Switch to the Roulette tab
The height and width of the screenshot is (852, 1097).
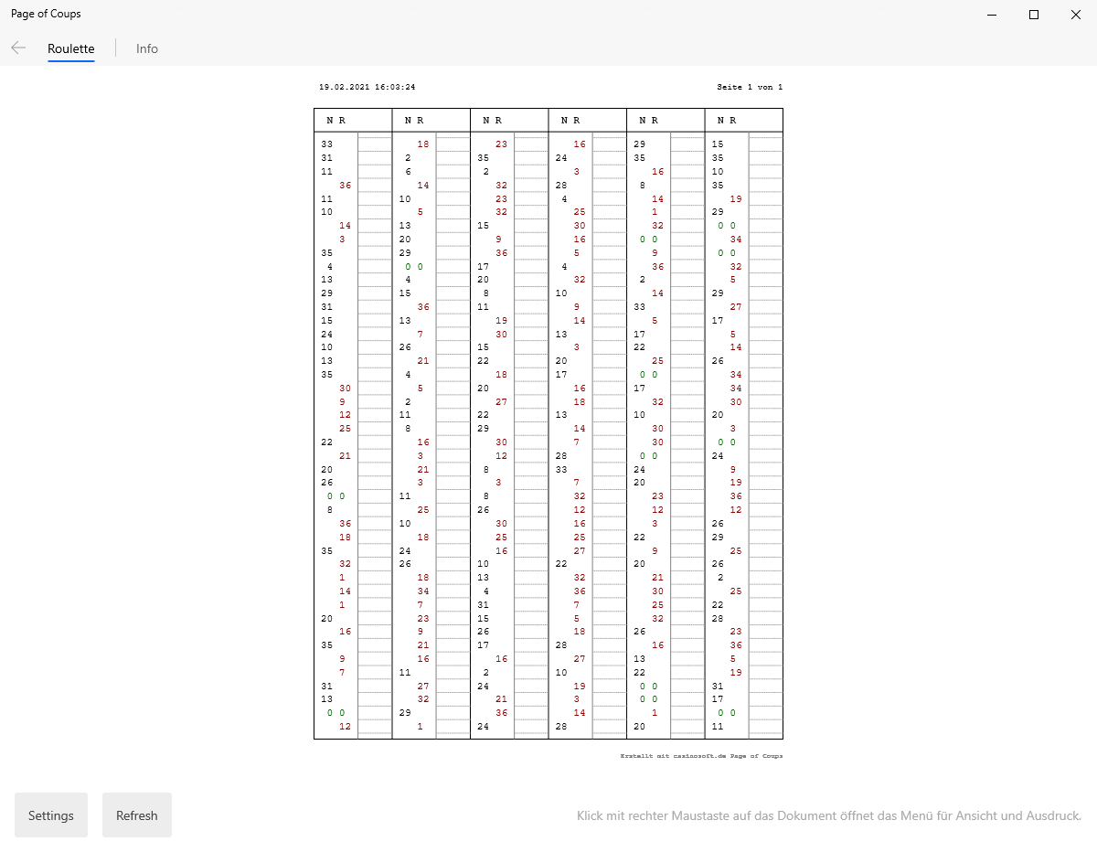point(71,48)
